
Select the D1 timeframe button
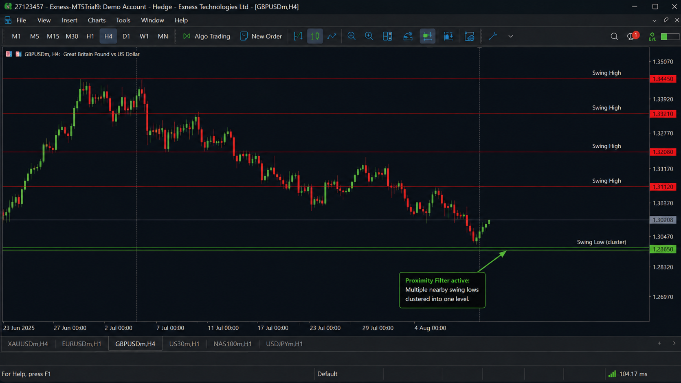click(126, 36)
